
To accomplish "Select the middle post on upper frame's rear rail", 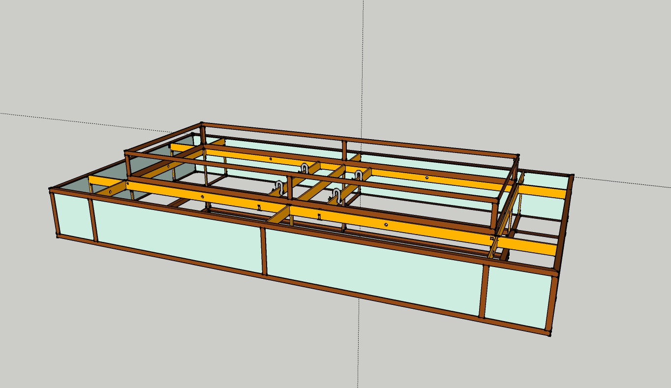I will tap(344, 147).
